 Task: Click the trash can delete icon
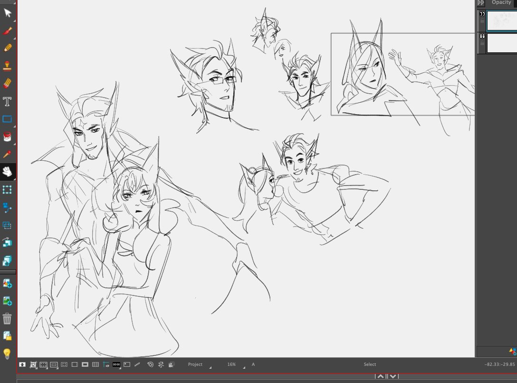[7, 319]
